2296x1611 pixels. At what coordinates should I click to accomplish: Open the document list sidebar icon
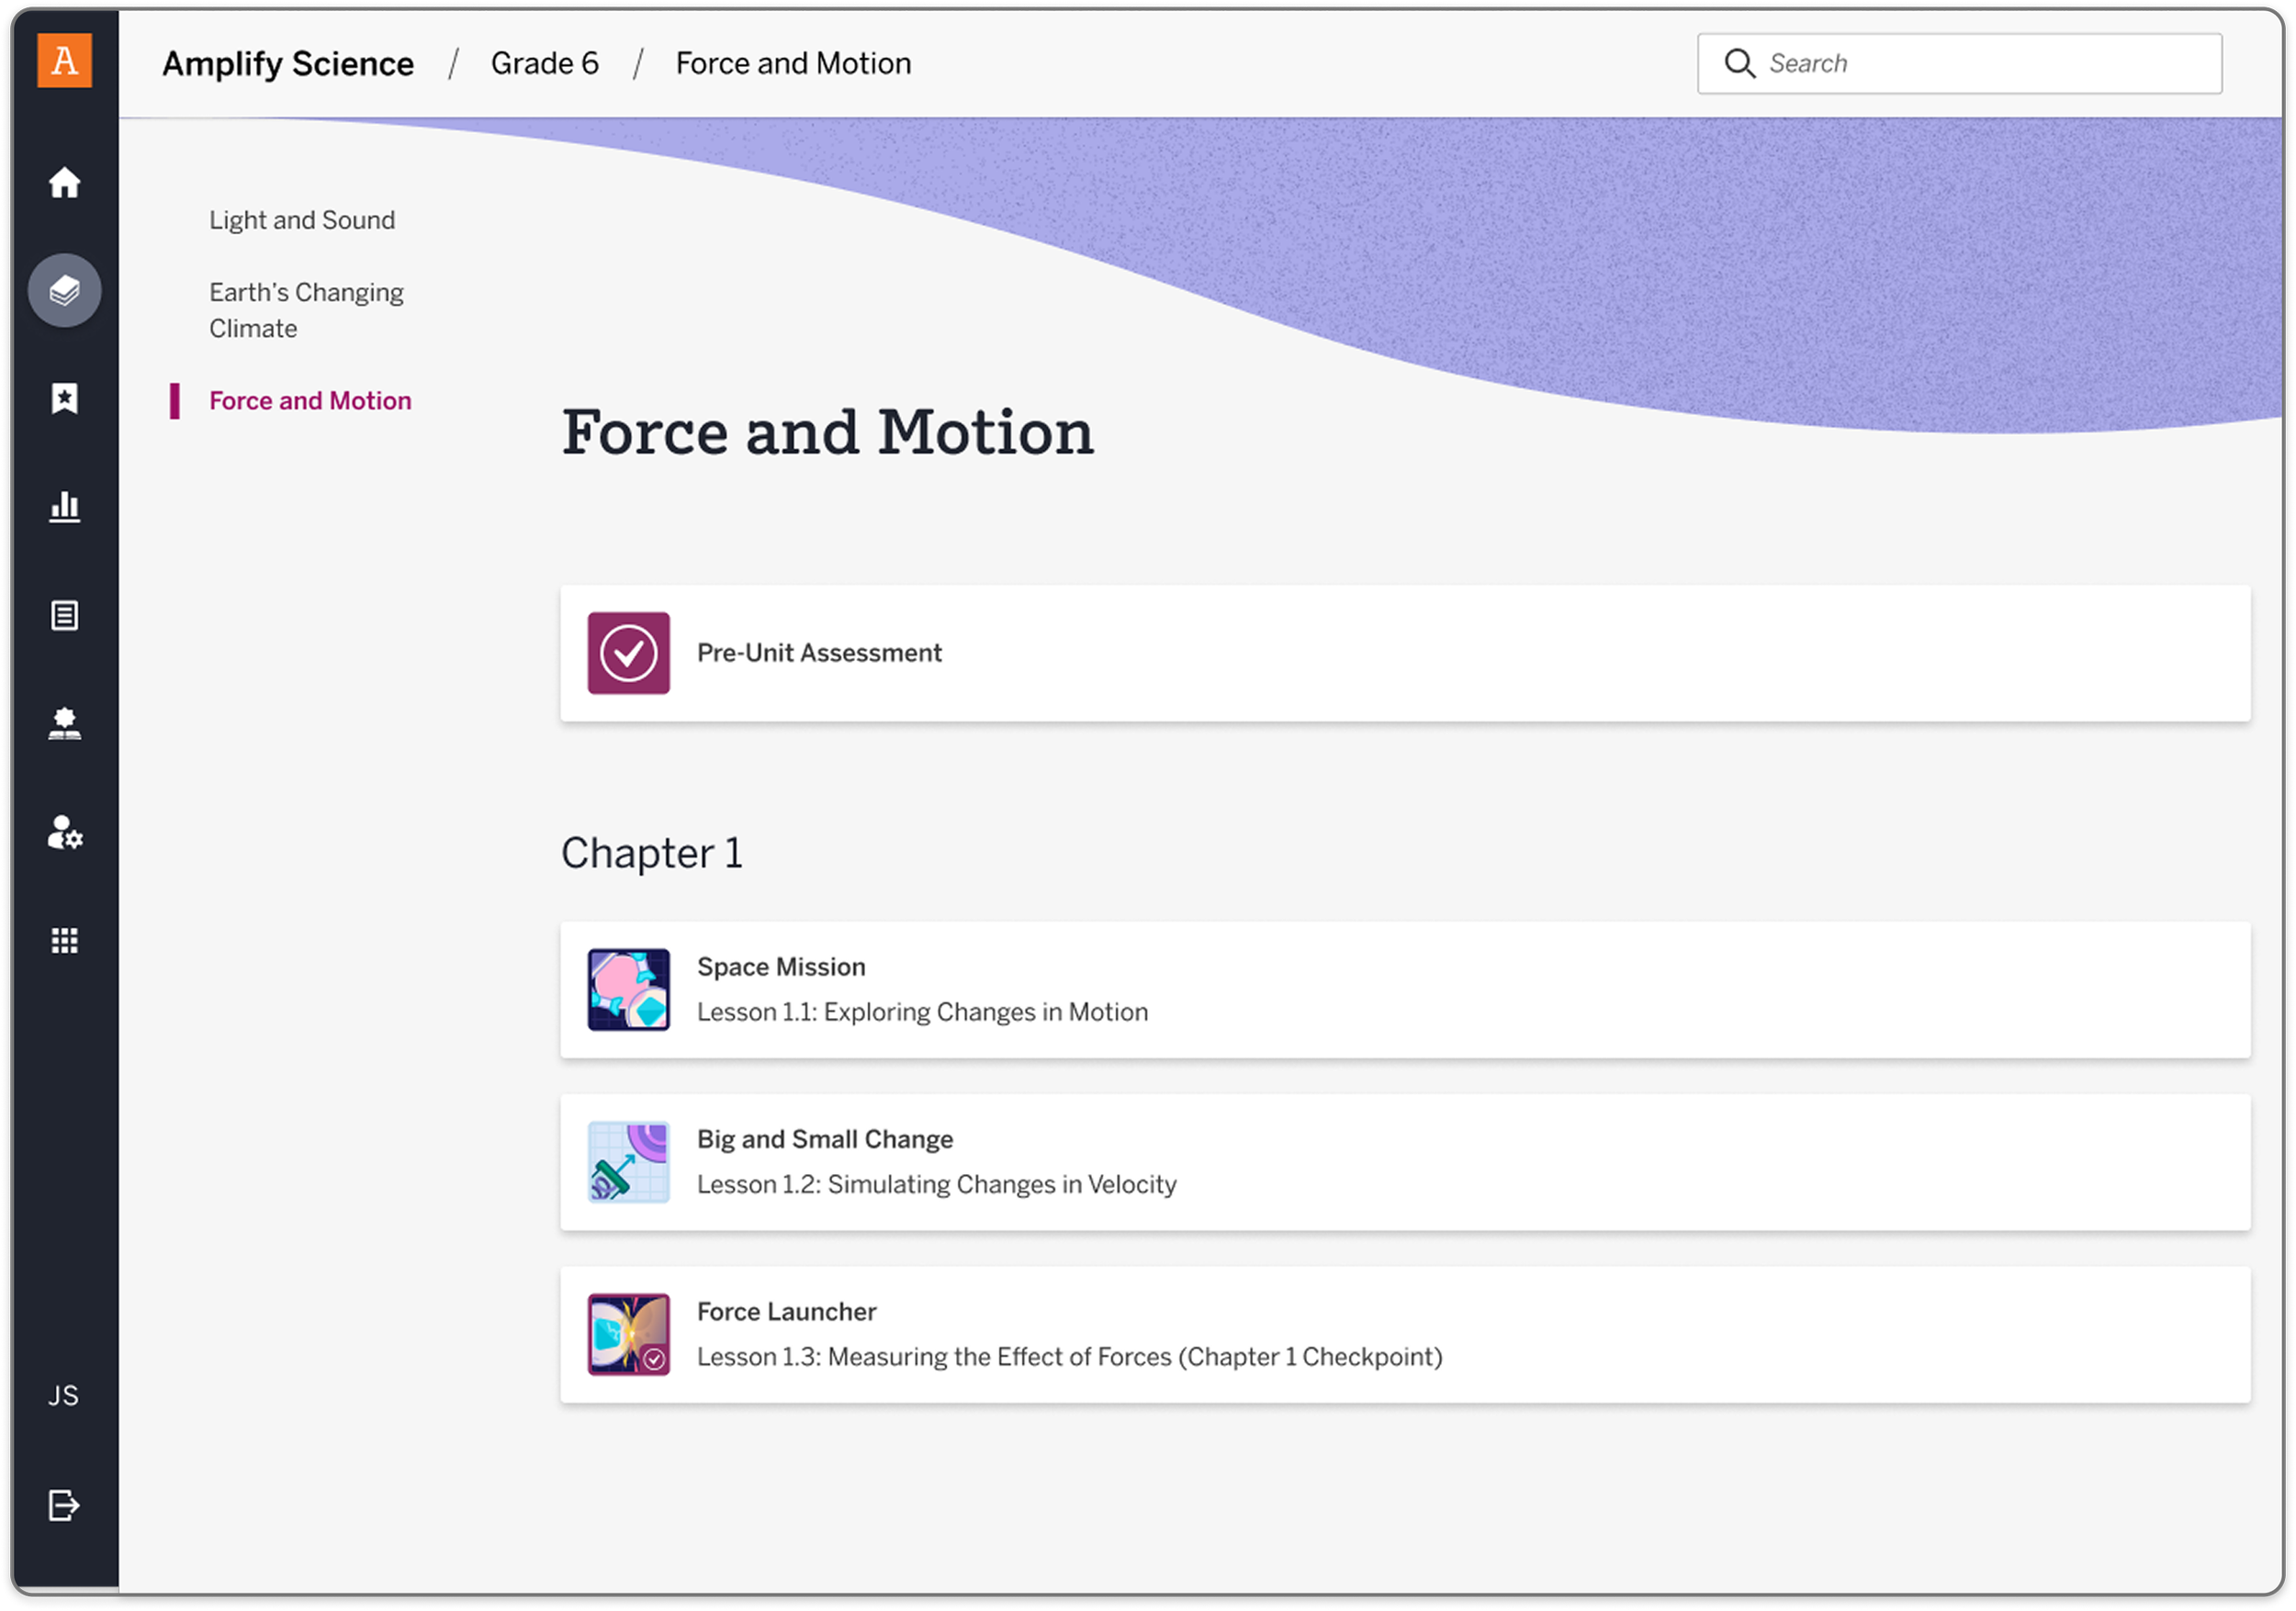tap(65, 616)
